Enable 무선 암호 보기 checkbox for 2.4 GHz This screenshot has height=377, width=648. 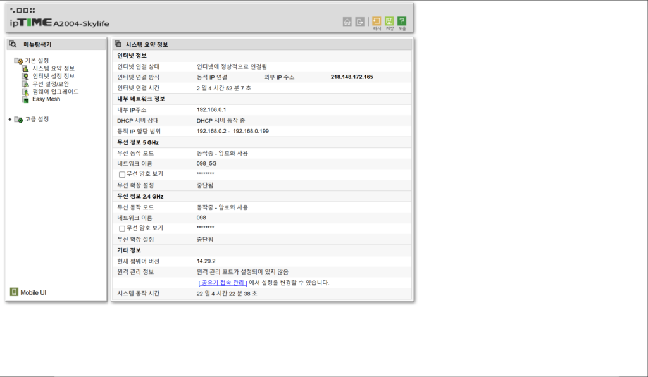(x=122, y=228)
